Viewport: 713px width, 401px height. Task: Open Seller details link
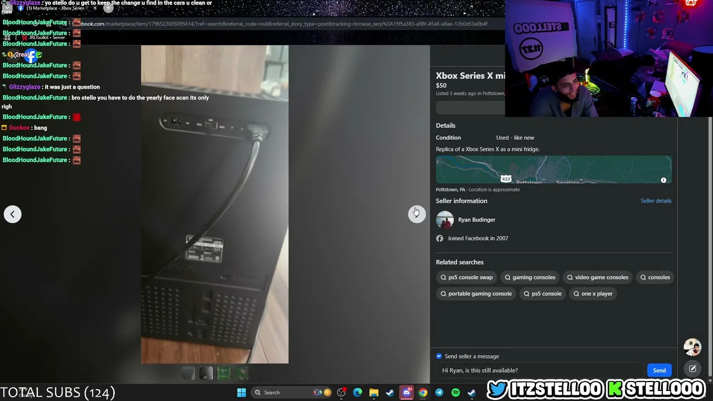(x=656, y=200)
